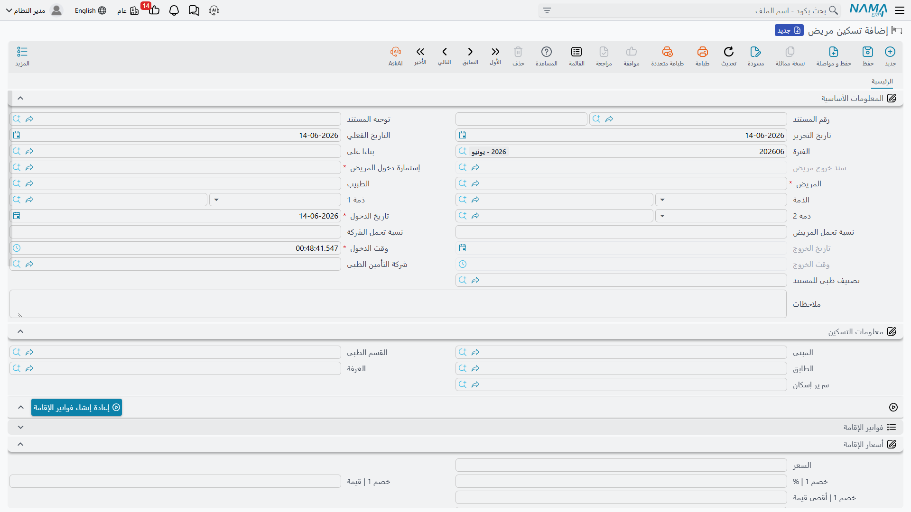Image resolution: width=911 pixels, height=512 pixels.
Task: Collapse the معلومات التسكين section
Action: click(20, 331)
